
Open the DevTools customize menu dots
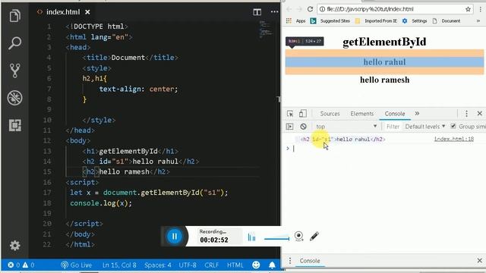tap(466, 114)
